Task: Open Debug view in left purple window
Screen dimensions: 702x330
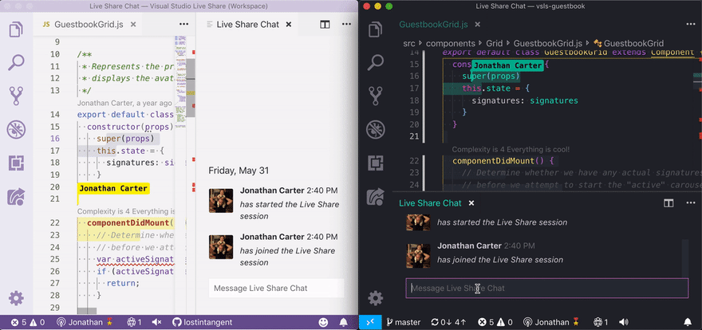Action: [x=16, y=130]
